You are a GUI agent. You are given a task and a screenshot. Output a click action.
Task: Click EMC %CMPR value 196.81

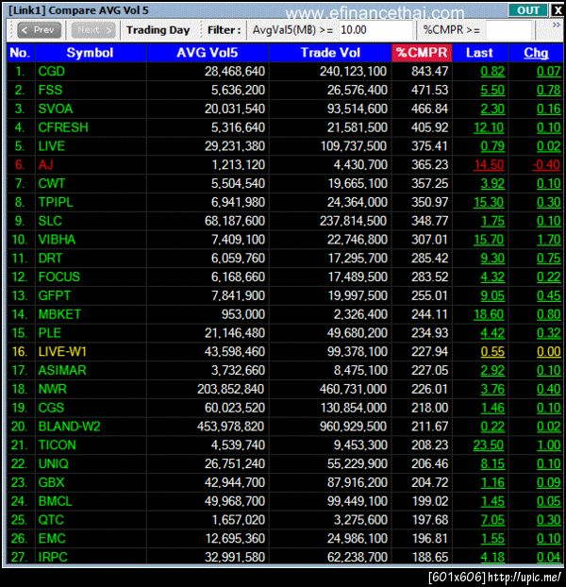click(430, 538)
